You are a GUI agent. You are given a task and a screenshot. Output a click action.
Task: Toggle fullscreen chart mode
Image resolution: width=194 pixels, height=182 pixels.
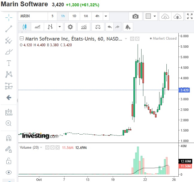coord(190,16)
